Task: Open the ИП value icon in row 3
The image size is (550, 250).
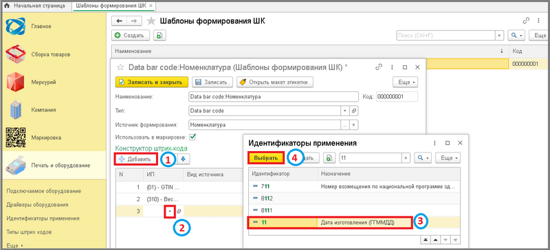Action: [x=179, y=212]
